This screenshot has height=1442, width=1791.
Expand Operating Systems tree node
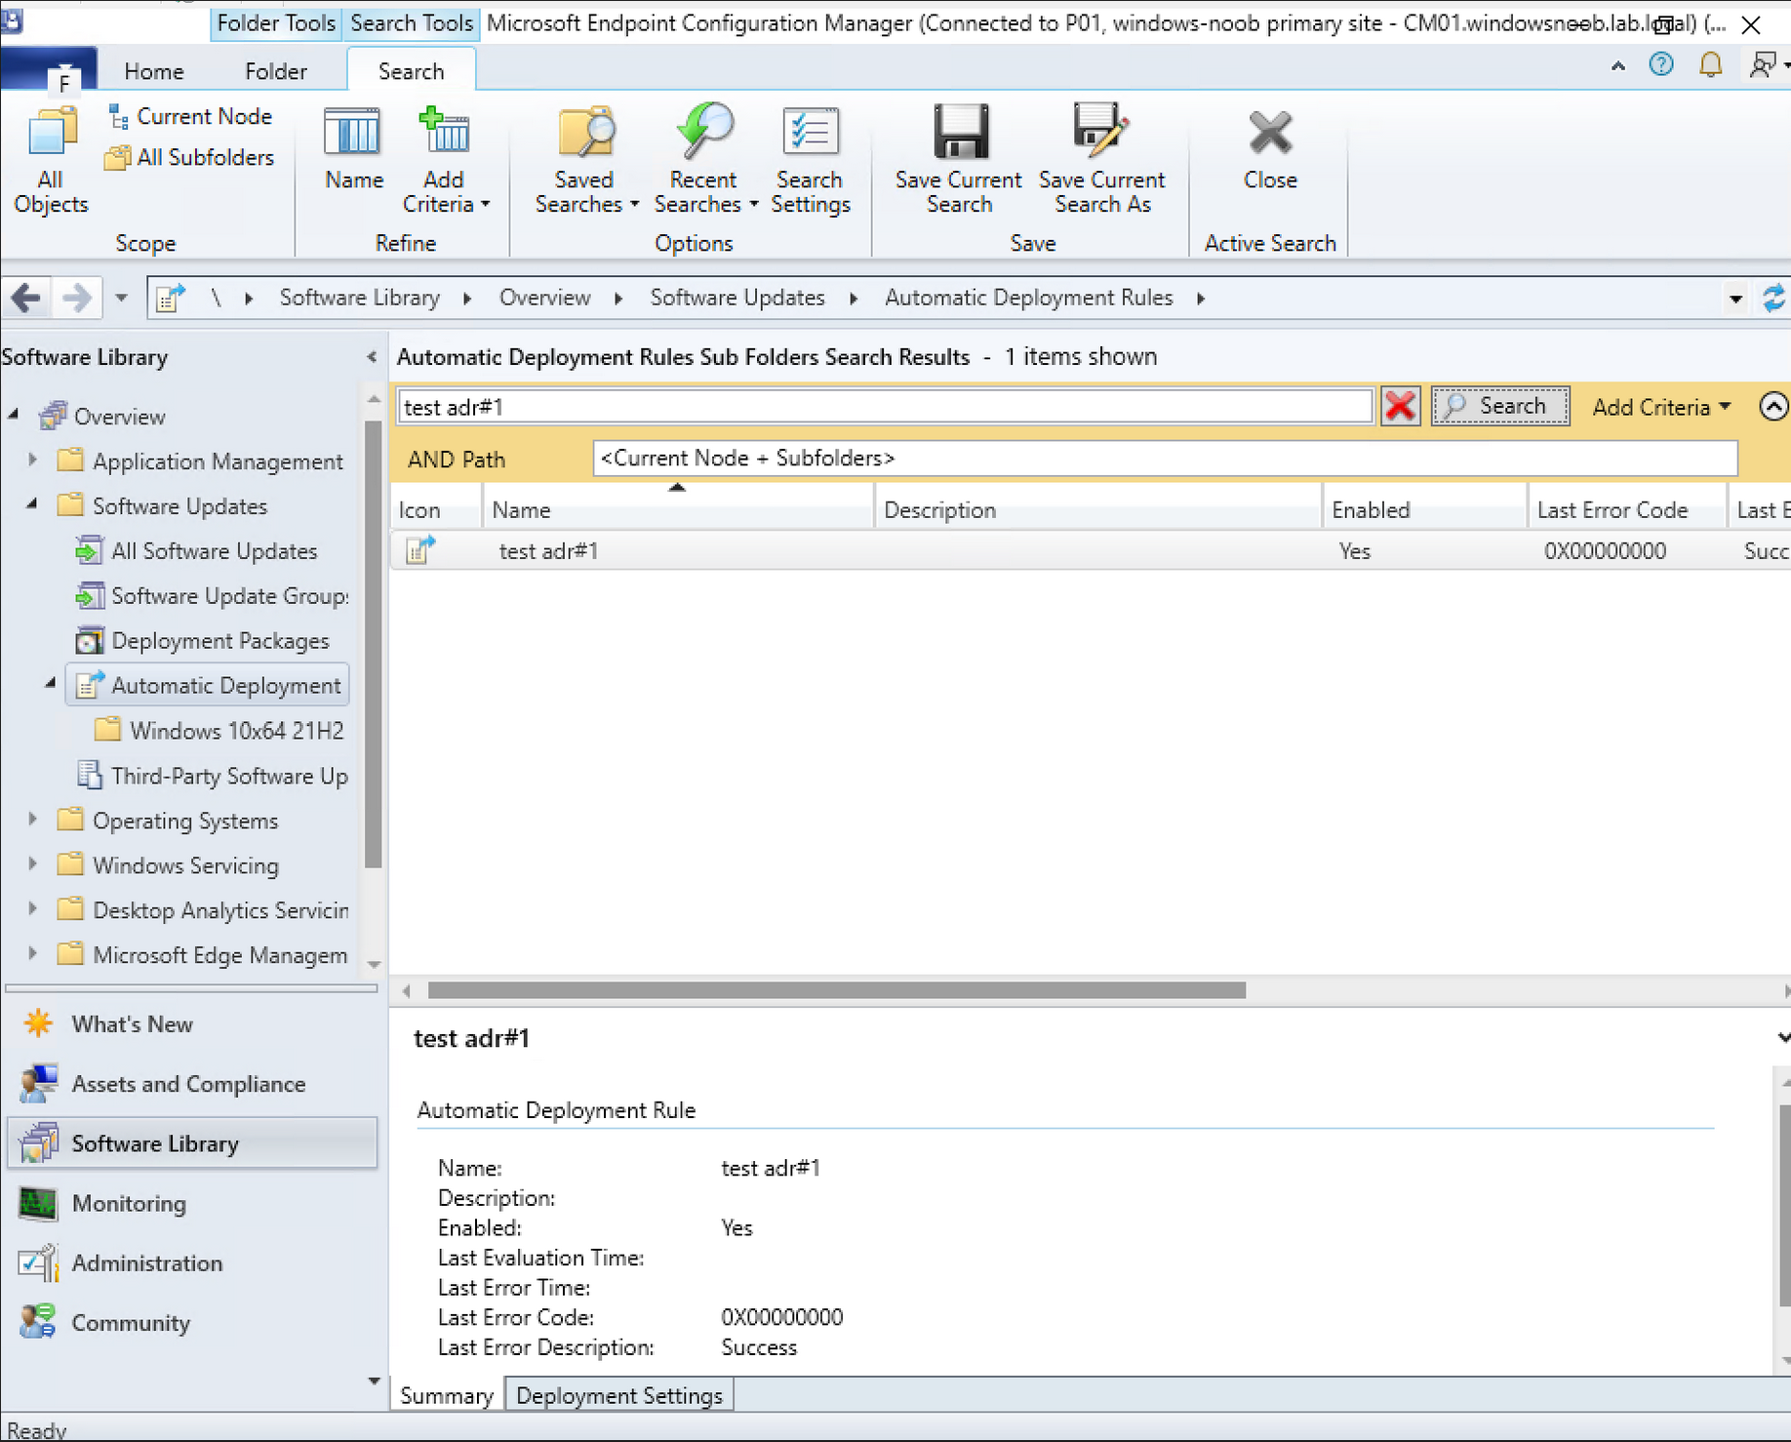coord(32,819)
